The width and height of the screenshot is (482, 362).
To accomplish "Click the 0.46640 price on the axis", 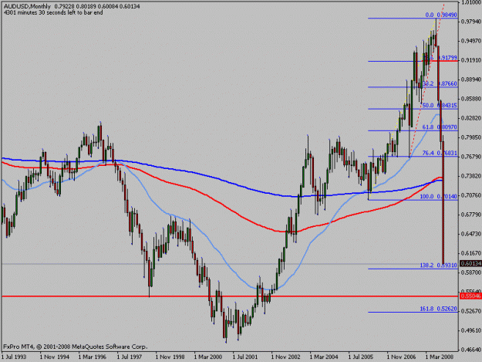I will coord(471,350).
